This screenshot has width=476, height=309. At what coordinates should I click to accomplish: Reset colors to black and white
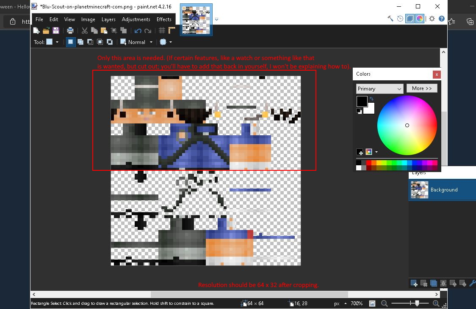[359, 111]
